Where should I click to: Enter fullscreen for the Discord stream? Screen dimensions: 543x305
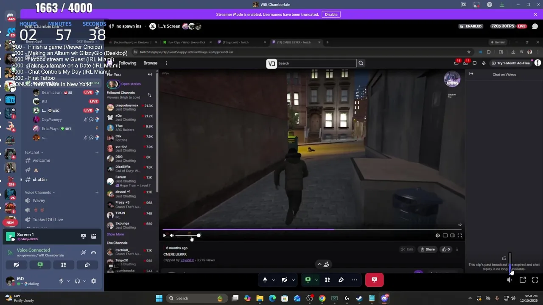pos(535,280)
